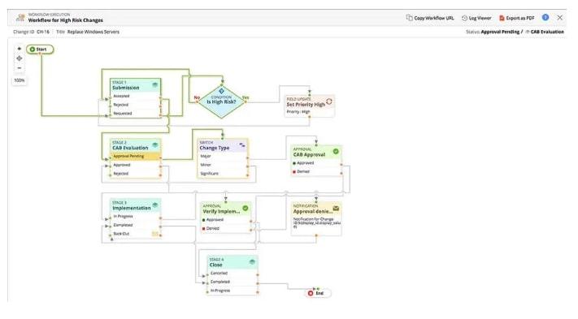Viewport: 578px width, 319px height.
Task: Select Rejected status in CAB Evaluation
Action: 135,174
